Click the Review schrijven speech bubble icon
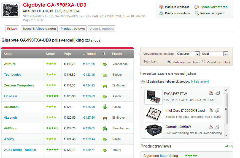240x158 pixels. pyautogui.click(x=196, y=13)
